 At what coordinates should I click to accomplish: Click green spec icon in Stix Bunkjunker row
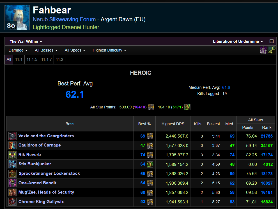tap(150, 164)
